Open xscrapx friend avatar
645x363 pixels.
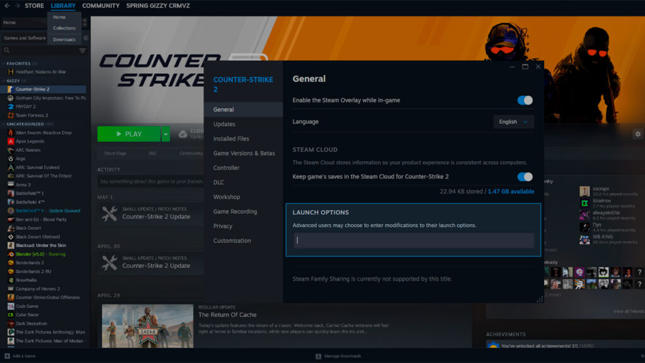click(x=585, y=191)
